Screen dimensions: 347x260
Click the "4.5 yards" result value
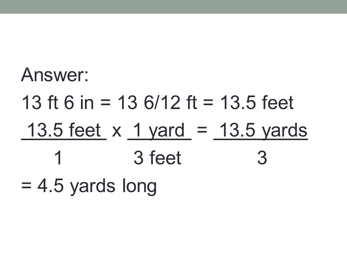click(x=76, y=186)
